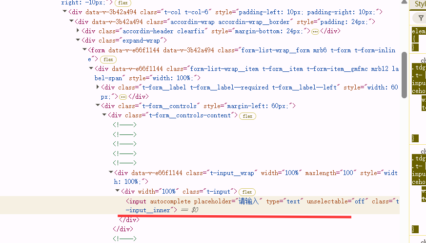Click the maxlength="100" attribute
The height and width of the screenshot is (243, 426).
(x=331, y=173)
